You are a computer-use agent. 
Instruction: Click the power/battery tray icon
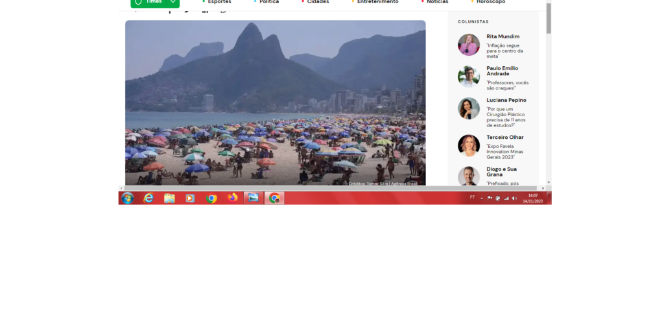pos(498,198)
